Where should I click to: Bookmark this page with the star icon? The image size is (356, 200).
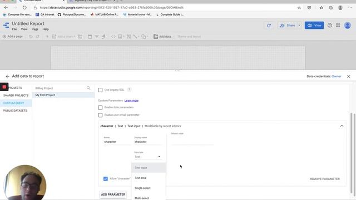299,7
